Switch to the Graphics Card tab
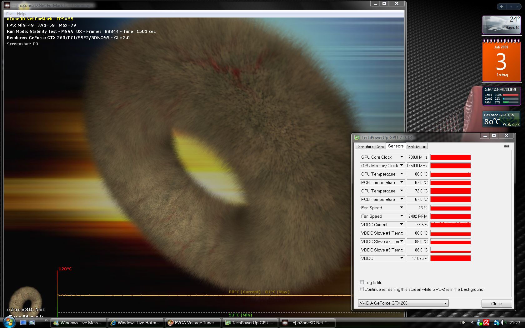The width and height of the screenshot is (525, 328). (371, 147)
